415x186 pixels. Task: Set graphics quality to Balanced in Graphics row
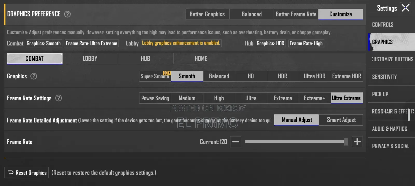tap(219, 76)
